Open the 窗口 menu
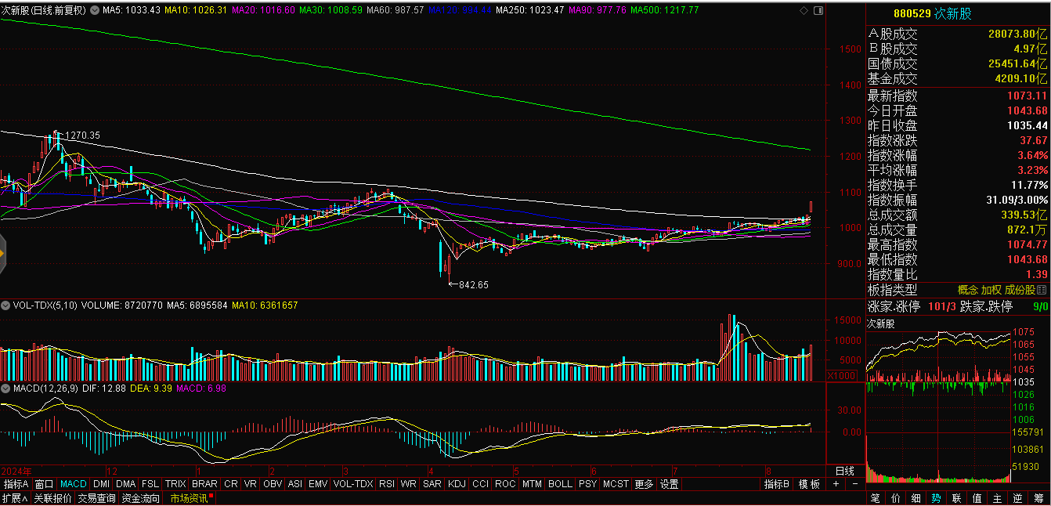This screenshot has width=1051, height=506. click(x=45, y=484)
